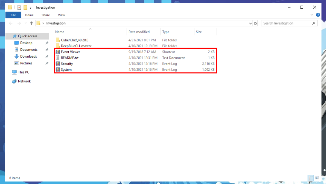326x184 pixels.
Task: Click the 6 items status text
Action: point(14,178)
